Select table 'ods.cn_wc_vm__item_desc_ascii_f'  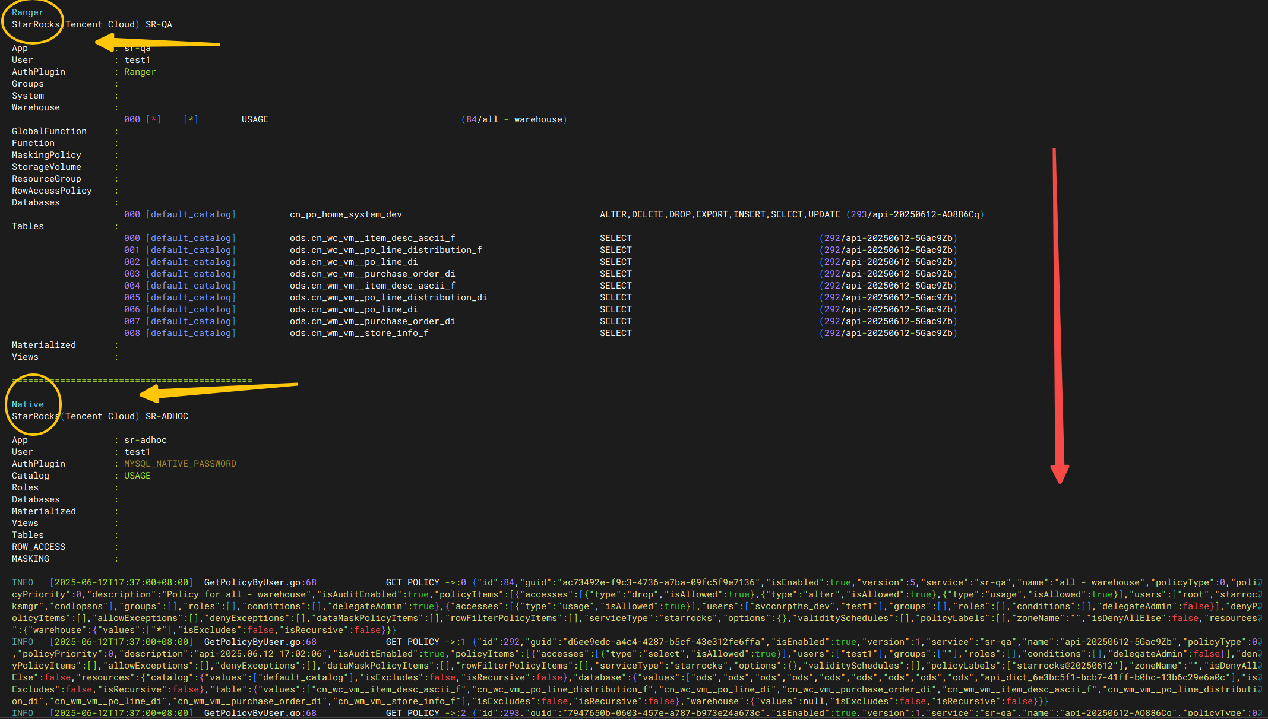click(372, 238)
